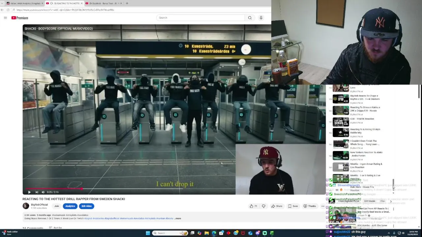Switch to Artist Analytics Songstats tab
The width and height of the screenshot is (422, 237).
(25, 3)
